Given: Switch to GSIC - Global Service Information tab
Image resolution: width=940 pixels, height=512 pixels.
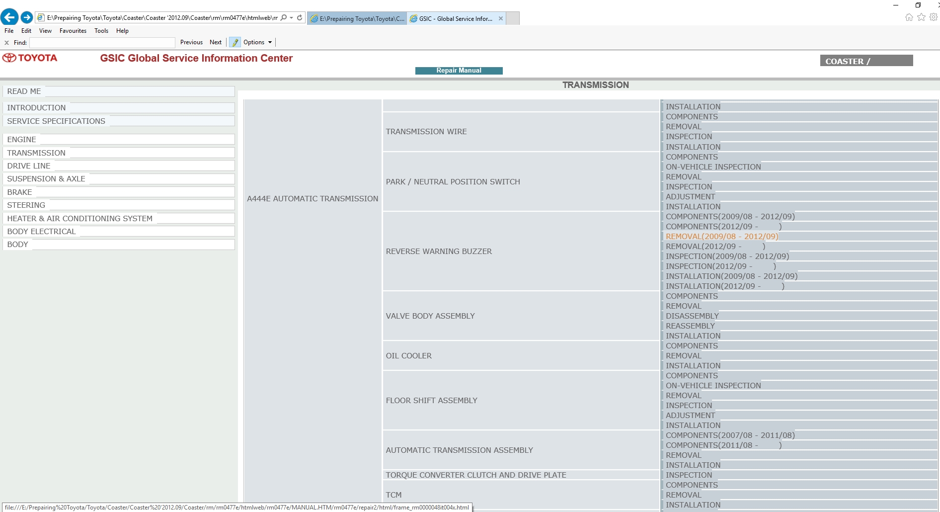Looking at the screenshot, I should (x=456, y=19).
